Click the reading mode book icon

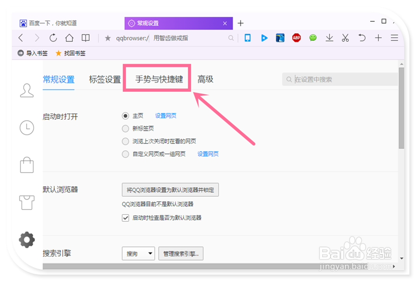[86, 38]
